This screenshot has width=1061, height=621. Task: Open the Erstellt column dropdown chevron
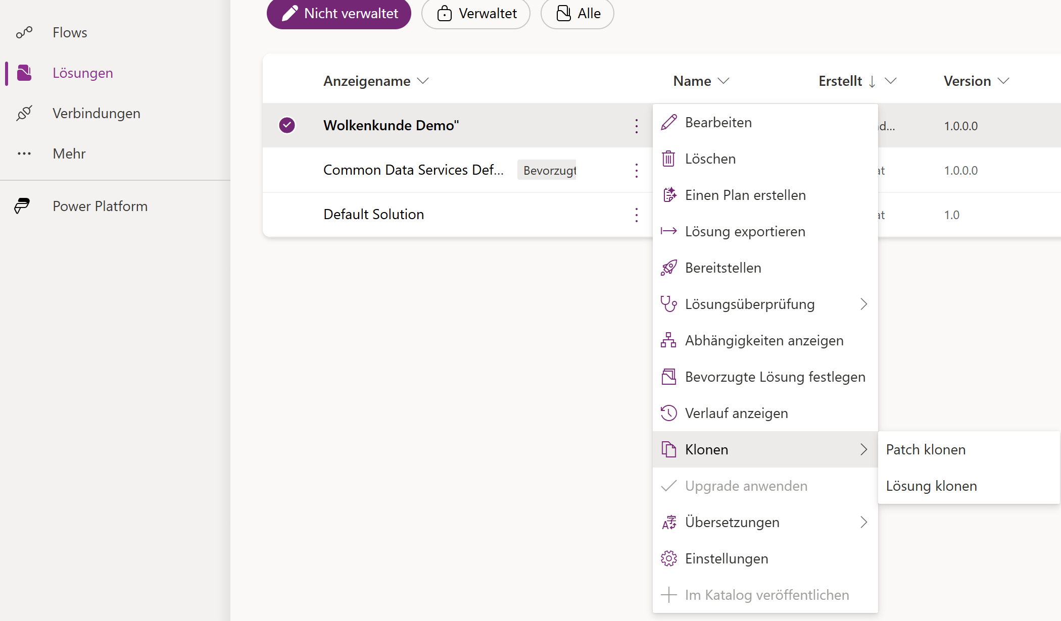tap(891, 81)
